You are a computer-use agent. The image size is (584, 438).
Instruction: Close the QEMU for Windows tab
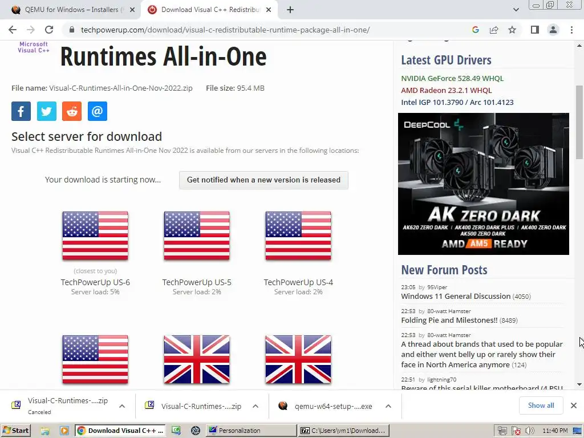(132, 10)
